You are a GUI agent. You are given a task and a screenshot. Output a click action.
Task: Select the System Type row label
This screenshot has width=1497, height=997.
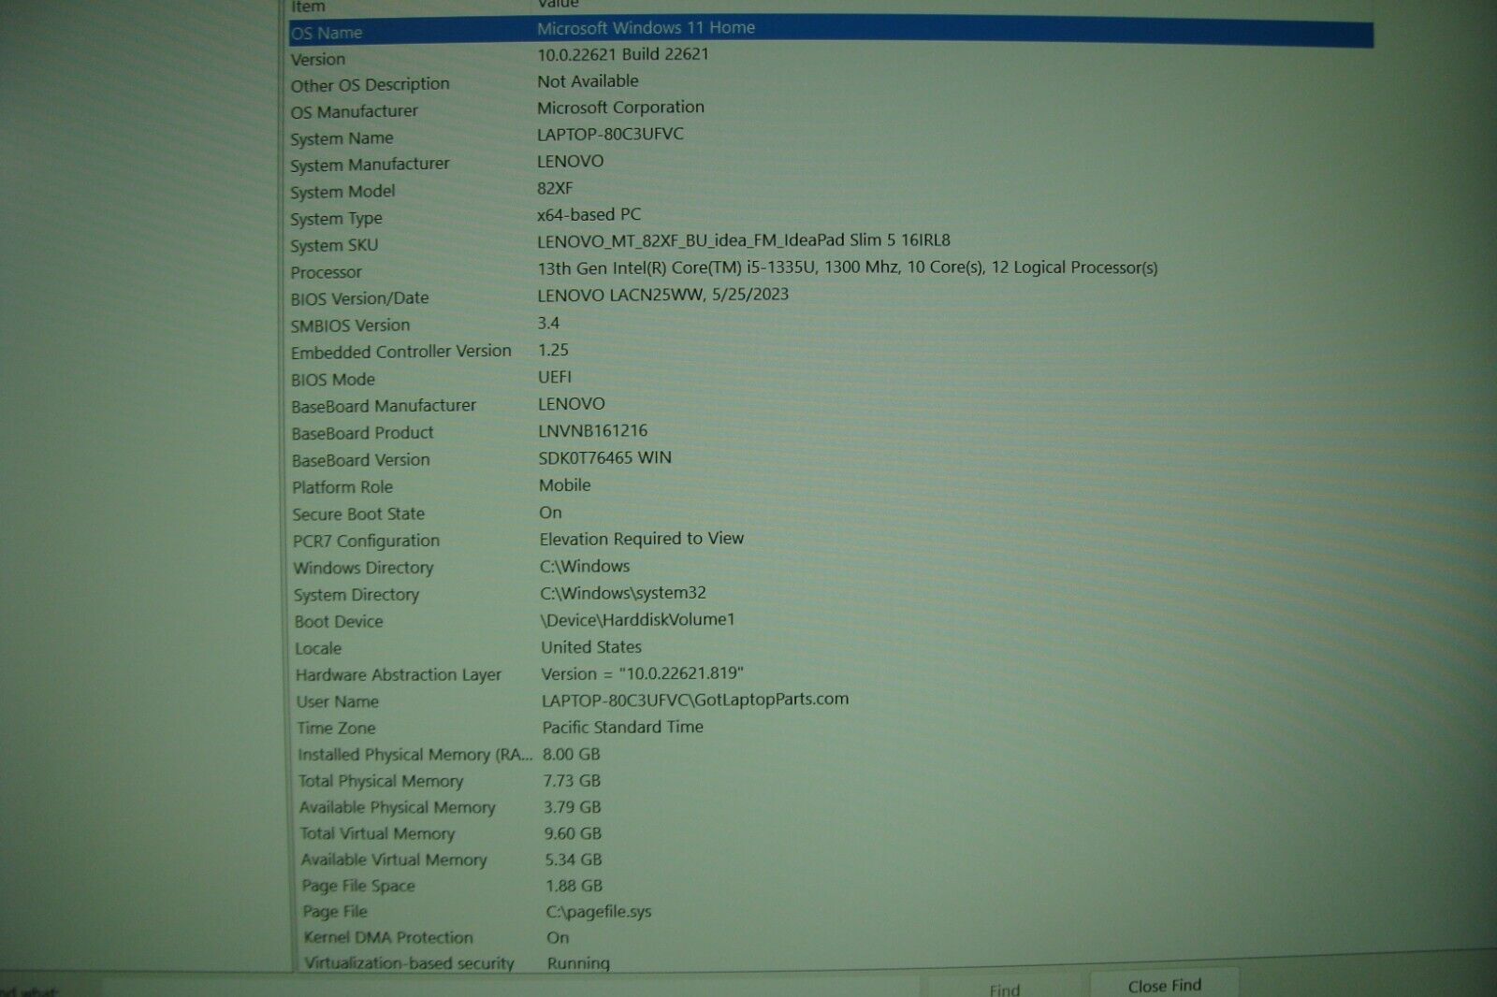point(336,219)
